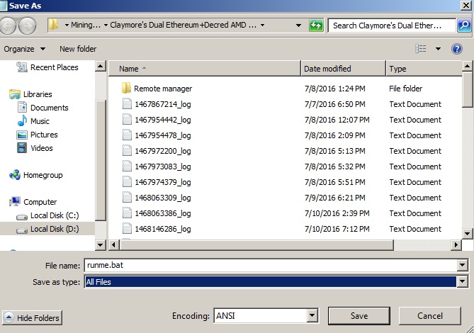Click the File name input field
Viewport: 474px width, 333px height.
click(x=271, y=265)
